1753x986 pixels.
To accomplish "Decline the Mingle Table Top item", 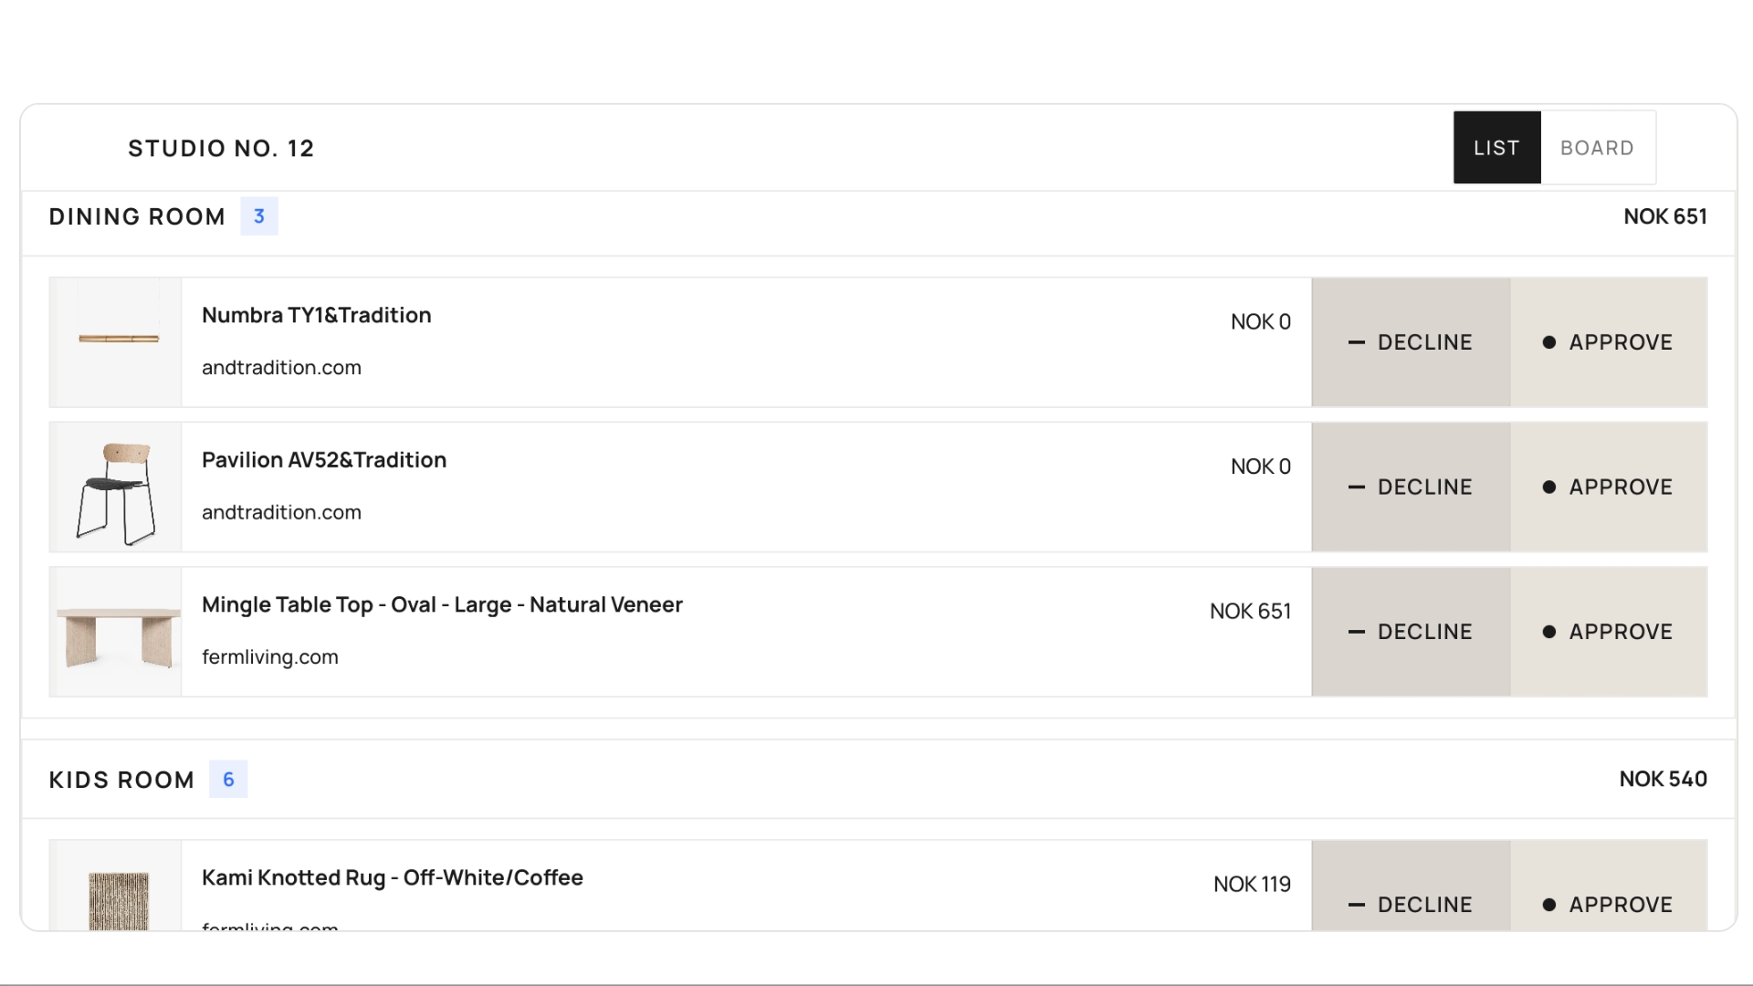I will [1411, 632].
